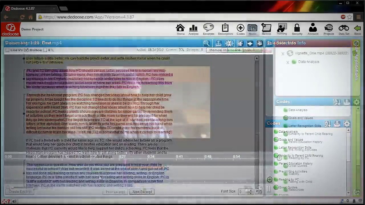The width and height of the screenshot is (365, 205).
Task: Open the Analyze workspace
Action: [x=193, y=30]
